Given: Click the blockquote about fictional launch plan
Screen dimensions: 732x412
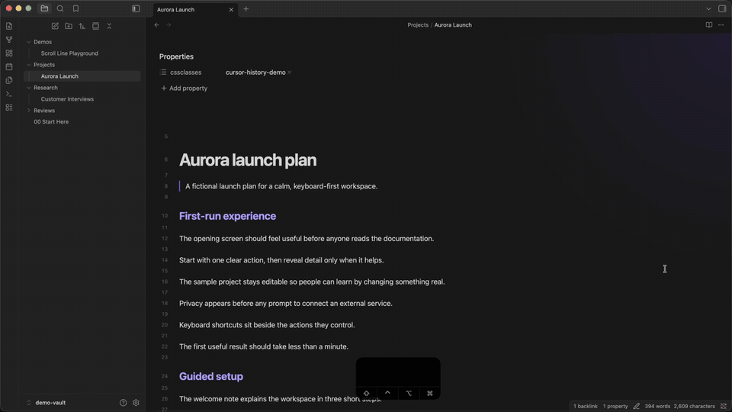Looking at the screenshot, I should tap(281, 186).
